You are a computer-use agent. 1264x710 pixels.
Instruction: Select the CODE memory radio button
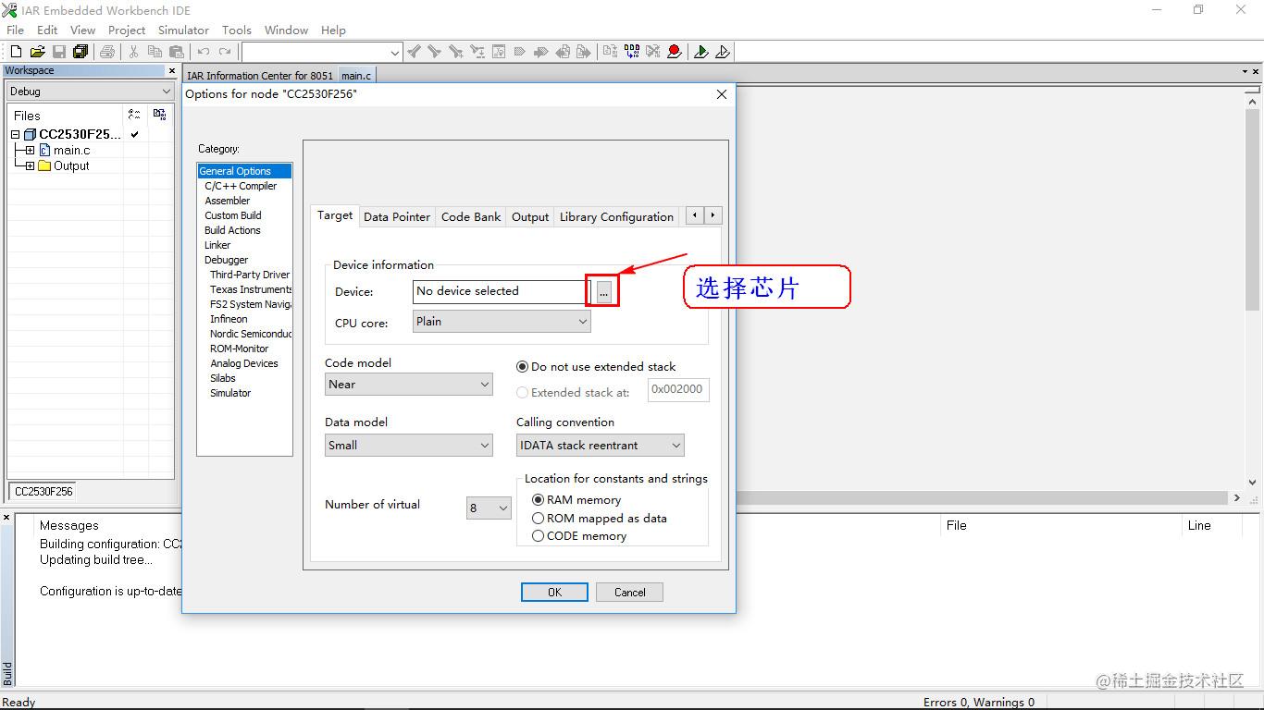click(538, 536)
